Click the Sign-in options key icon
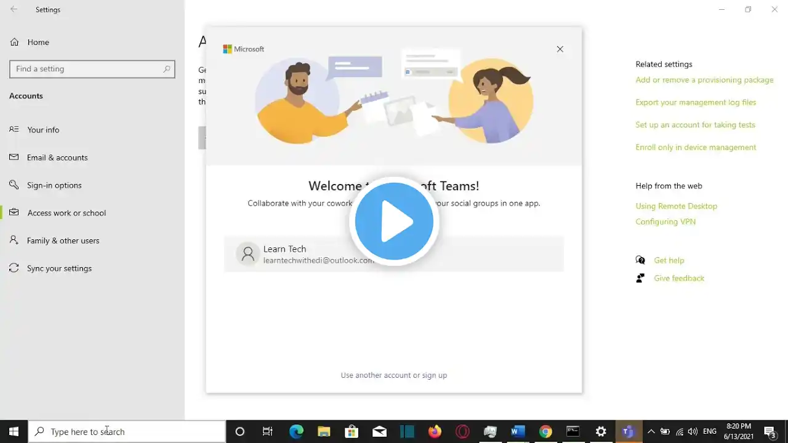The height and width of the screenshot is (443, 788). coord(14,185)
